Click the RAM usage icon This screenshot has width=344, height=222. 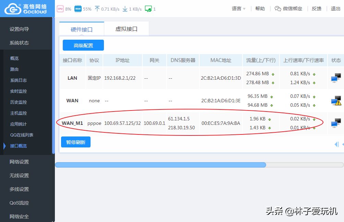78,9
